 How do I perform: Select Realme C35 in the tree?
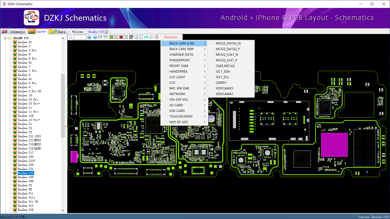click(x=26, y=177)
